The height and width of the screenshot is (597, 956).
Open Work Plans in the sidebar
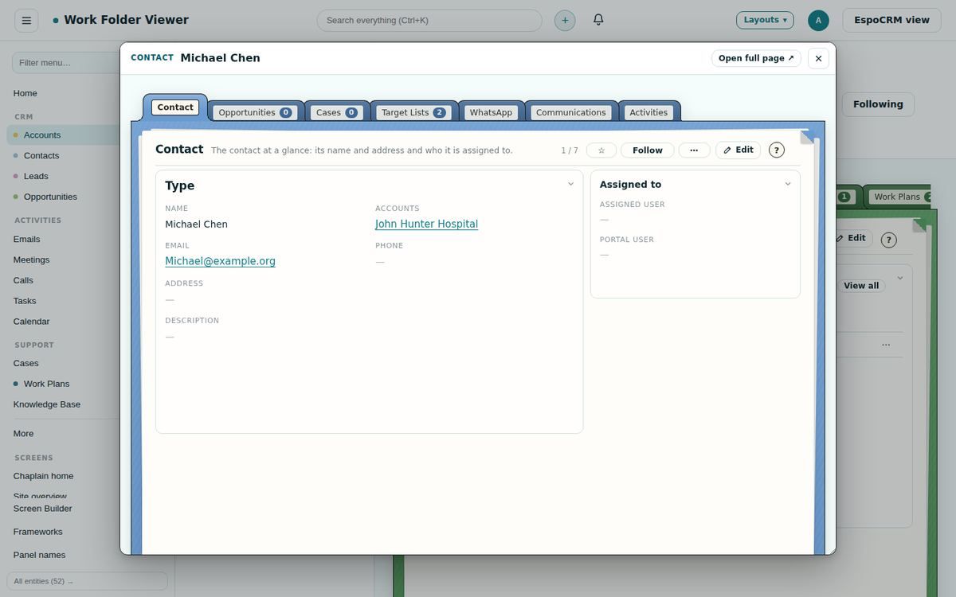pyautogui.click(x=46, y=384)
